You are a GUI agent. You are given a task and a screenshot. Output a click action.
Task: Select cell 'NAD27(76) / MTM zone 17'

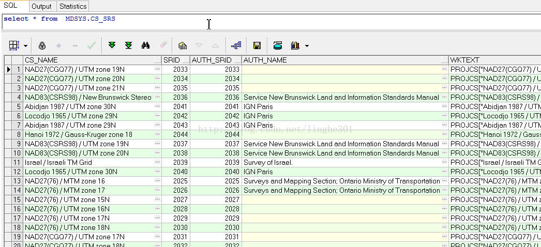pos(88,191)
